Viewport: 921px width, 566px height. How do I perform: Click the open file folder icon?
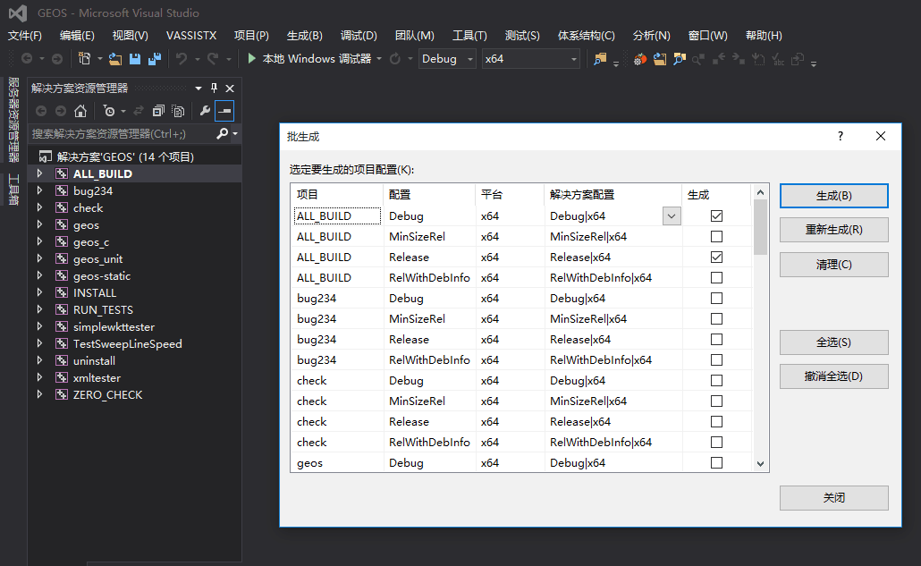pos(115,59)
